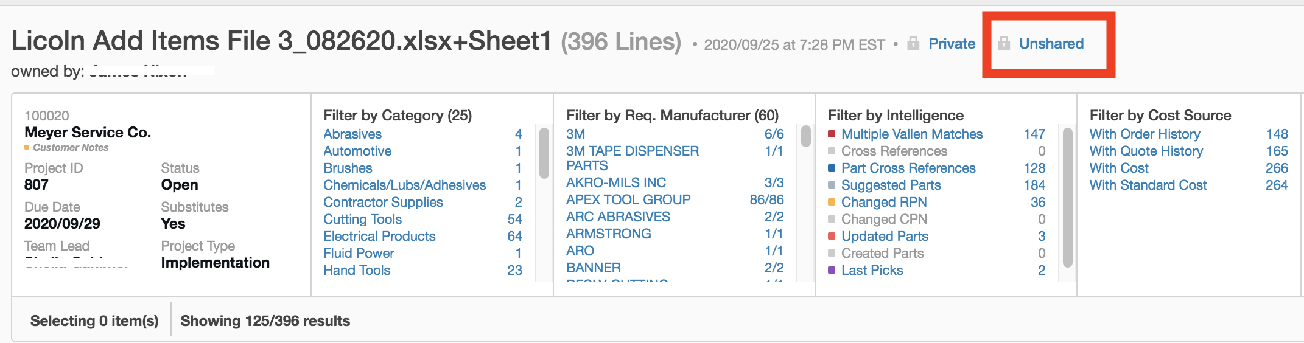Open Customer Notes for Meyer Service Co.
The height and width of the screenshot is (343, 1304).
[x=71, y=148]
